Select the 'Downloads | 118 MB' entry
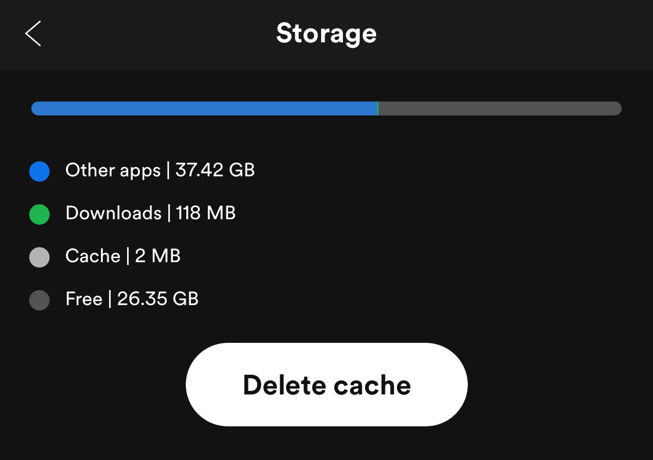This screenshot has height=460, width=653. (x=151, y=213)
